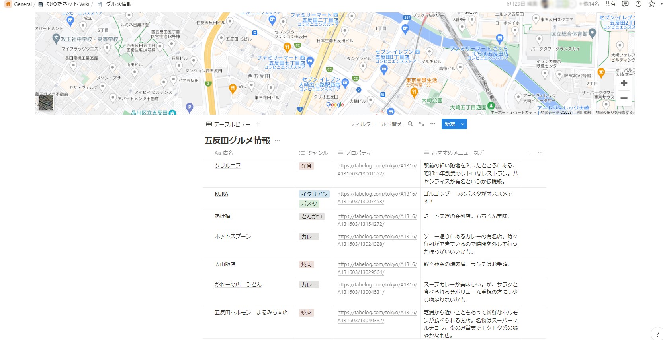Open the help question mark button

[657, 334]
